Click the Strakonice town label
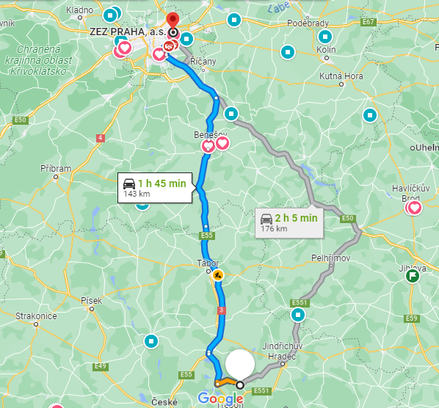 (x=36, y=316)
